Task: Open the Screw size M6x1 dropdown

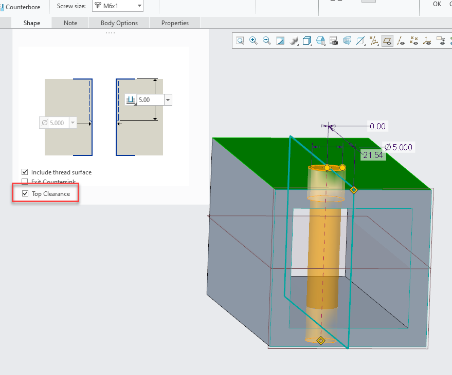Action: (x=138, y=7)
